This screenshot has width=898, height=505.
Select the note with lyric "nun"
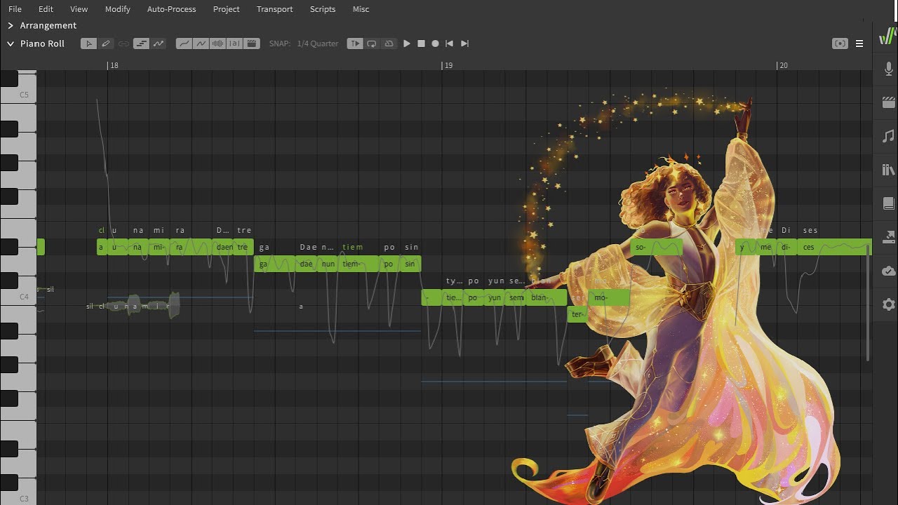pos(328,264)
